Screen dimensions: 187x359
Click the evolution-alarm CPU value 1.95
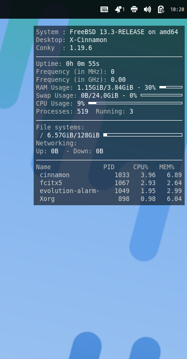[148, 191]
